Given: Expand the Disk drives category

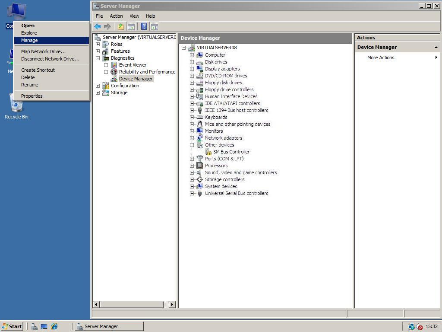Looking at the screenshot, I should pos(192,62).
